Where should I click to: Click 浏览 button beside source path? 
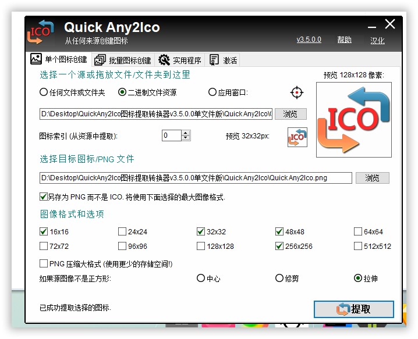tap(291, 114)
